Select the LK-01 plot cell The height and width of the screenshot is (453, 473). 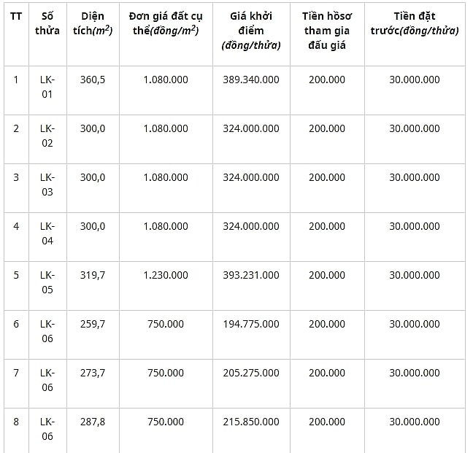click(x=47, y=87)
